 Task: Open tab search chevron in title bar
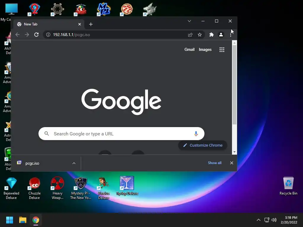(x=189, y=21)
